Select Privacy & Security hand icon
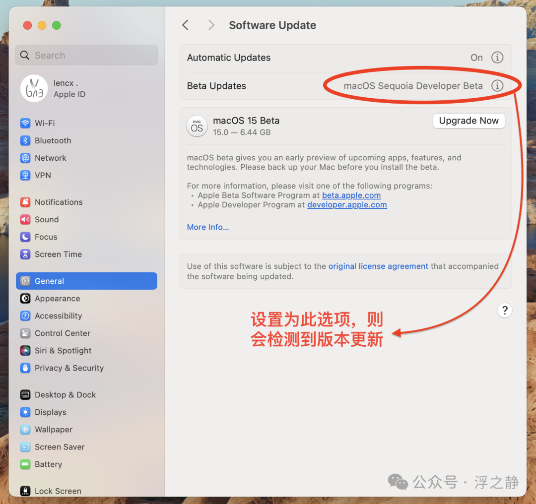536x504 pixels. pyautogui.click(x=25, y=368)
